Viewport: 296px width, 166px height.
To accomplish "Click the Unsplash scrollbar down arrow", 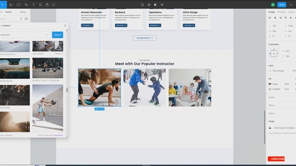I will tap(67, 136).
